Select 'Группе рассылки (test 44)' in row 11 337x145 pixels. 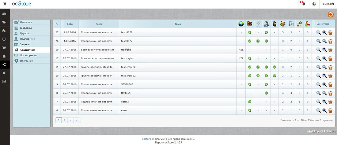[x=97, y=67]
